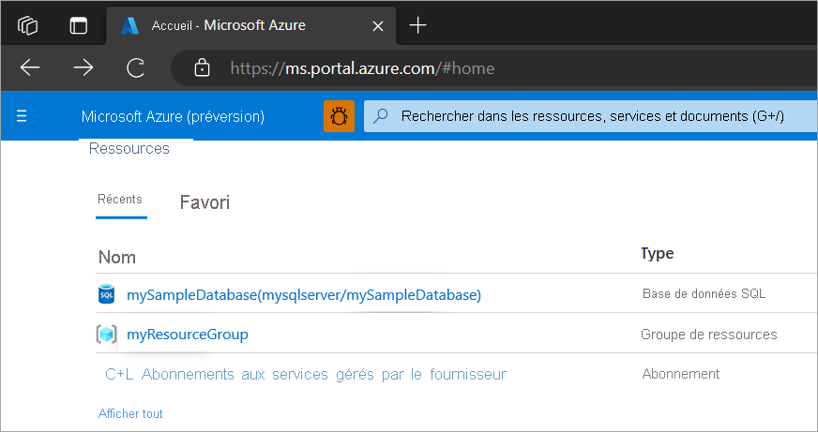The width and height of the screenshot is (818, 432).
Task: Click the resource group cube icon
Action: pos(106,334)
